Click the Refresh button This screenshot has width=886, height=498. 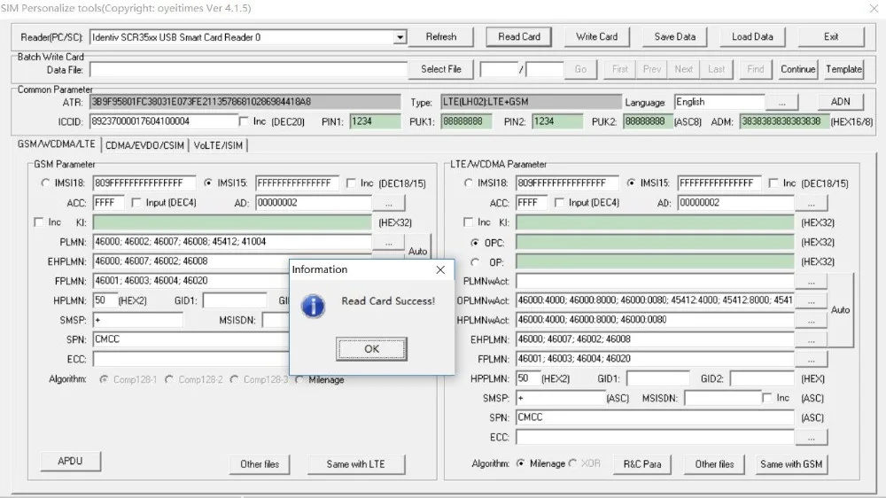click(x=441, y=36)
